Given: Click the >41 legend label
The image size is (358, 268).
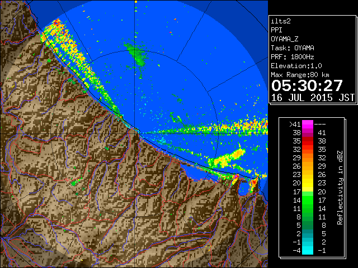Looking at the screenshot, I should (295, 125).
